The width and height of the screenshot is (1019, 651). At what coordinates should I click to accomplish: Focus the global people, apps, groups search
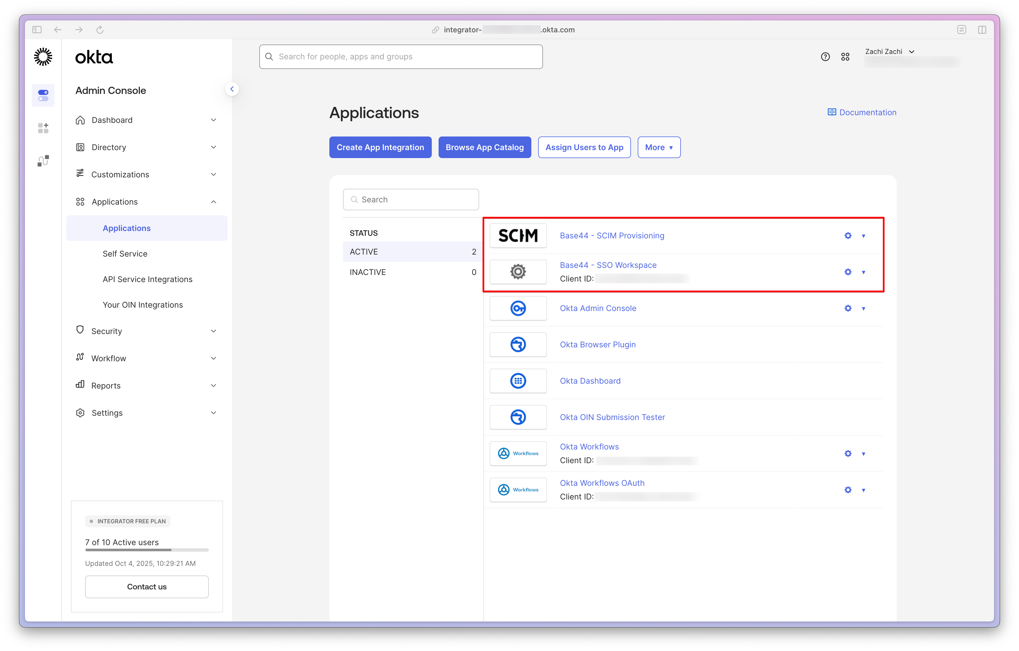(x=401, y=57)
